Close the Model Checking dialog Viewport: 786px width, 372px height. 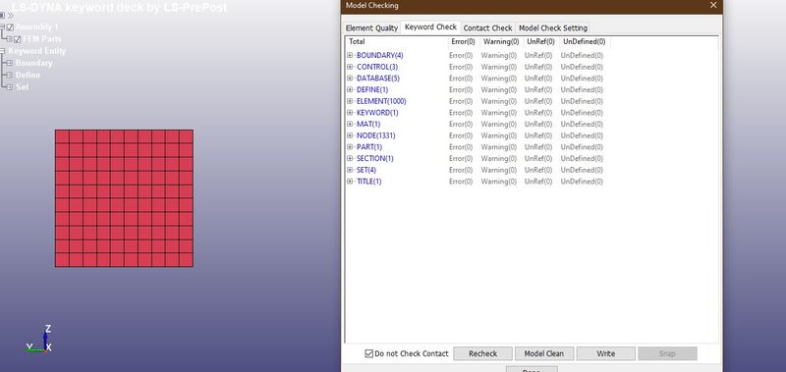pos(713,5)
